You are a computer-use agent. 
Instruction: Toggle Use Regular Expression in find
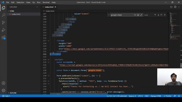(141, 15)
